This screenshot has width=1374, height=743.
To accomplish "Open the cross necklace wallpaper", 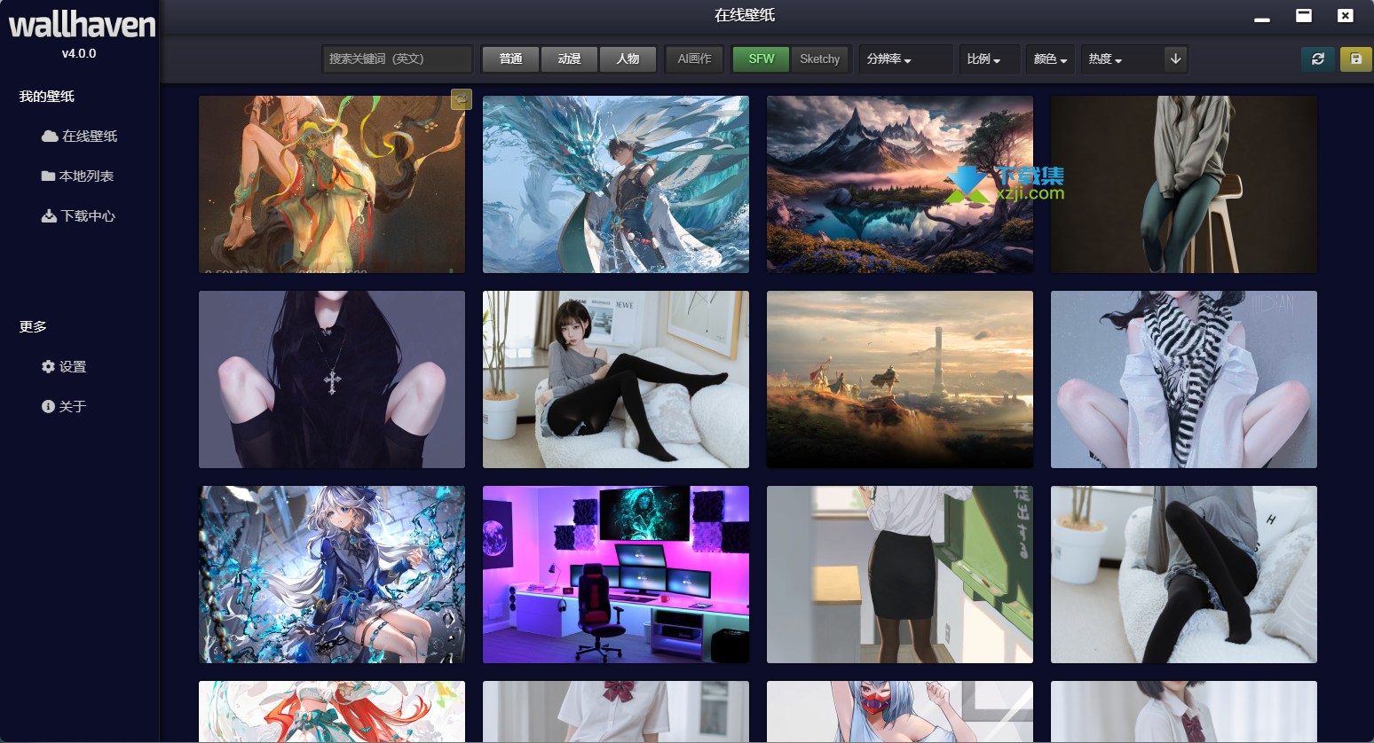I will pos(332,379).
